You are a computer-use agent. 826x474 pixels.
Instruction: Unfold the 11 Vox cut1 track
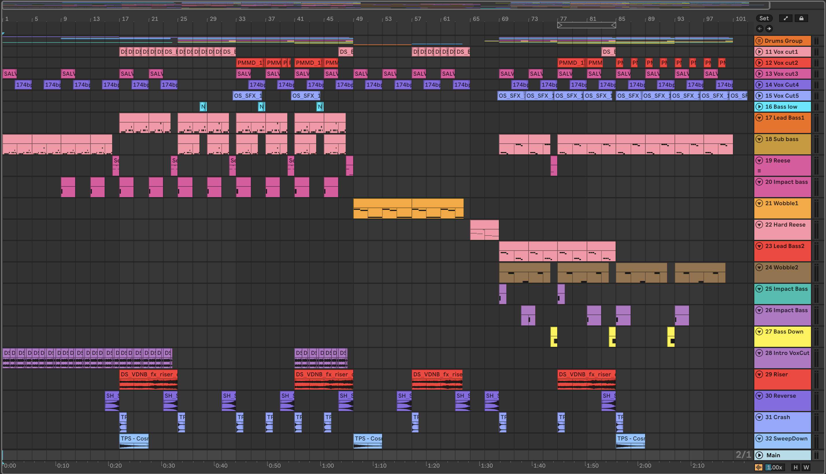pos(759,52)
